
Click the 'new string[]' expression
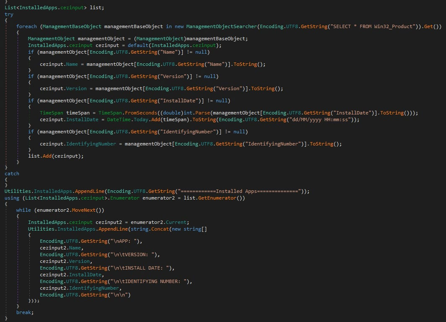click(x=189, y=229)
